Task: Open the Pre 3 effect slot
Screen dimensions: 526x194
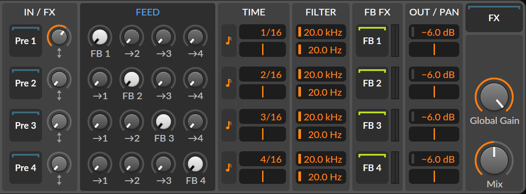Action: [x=26, y=125]
